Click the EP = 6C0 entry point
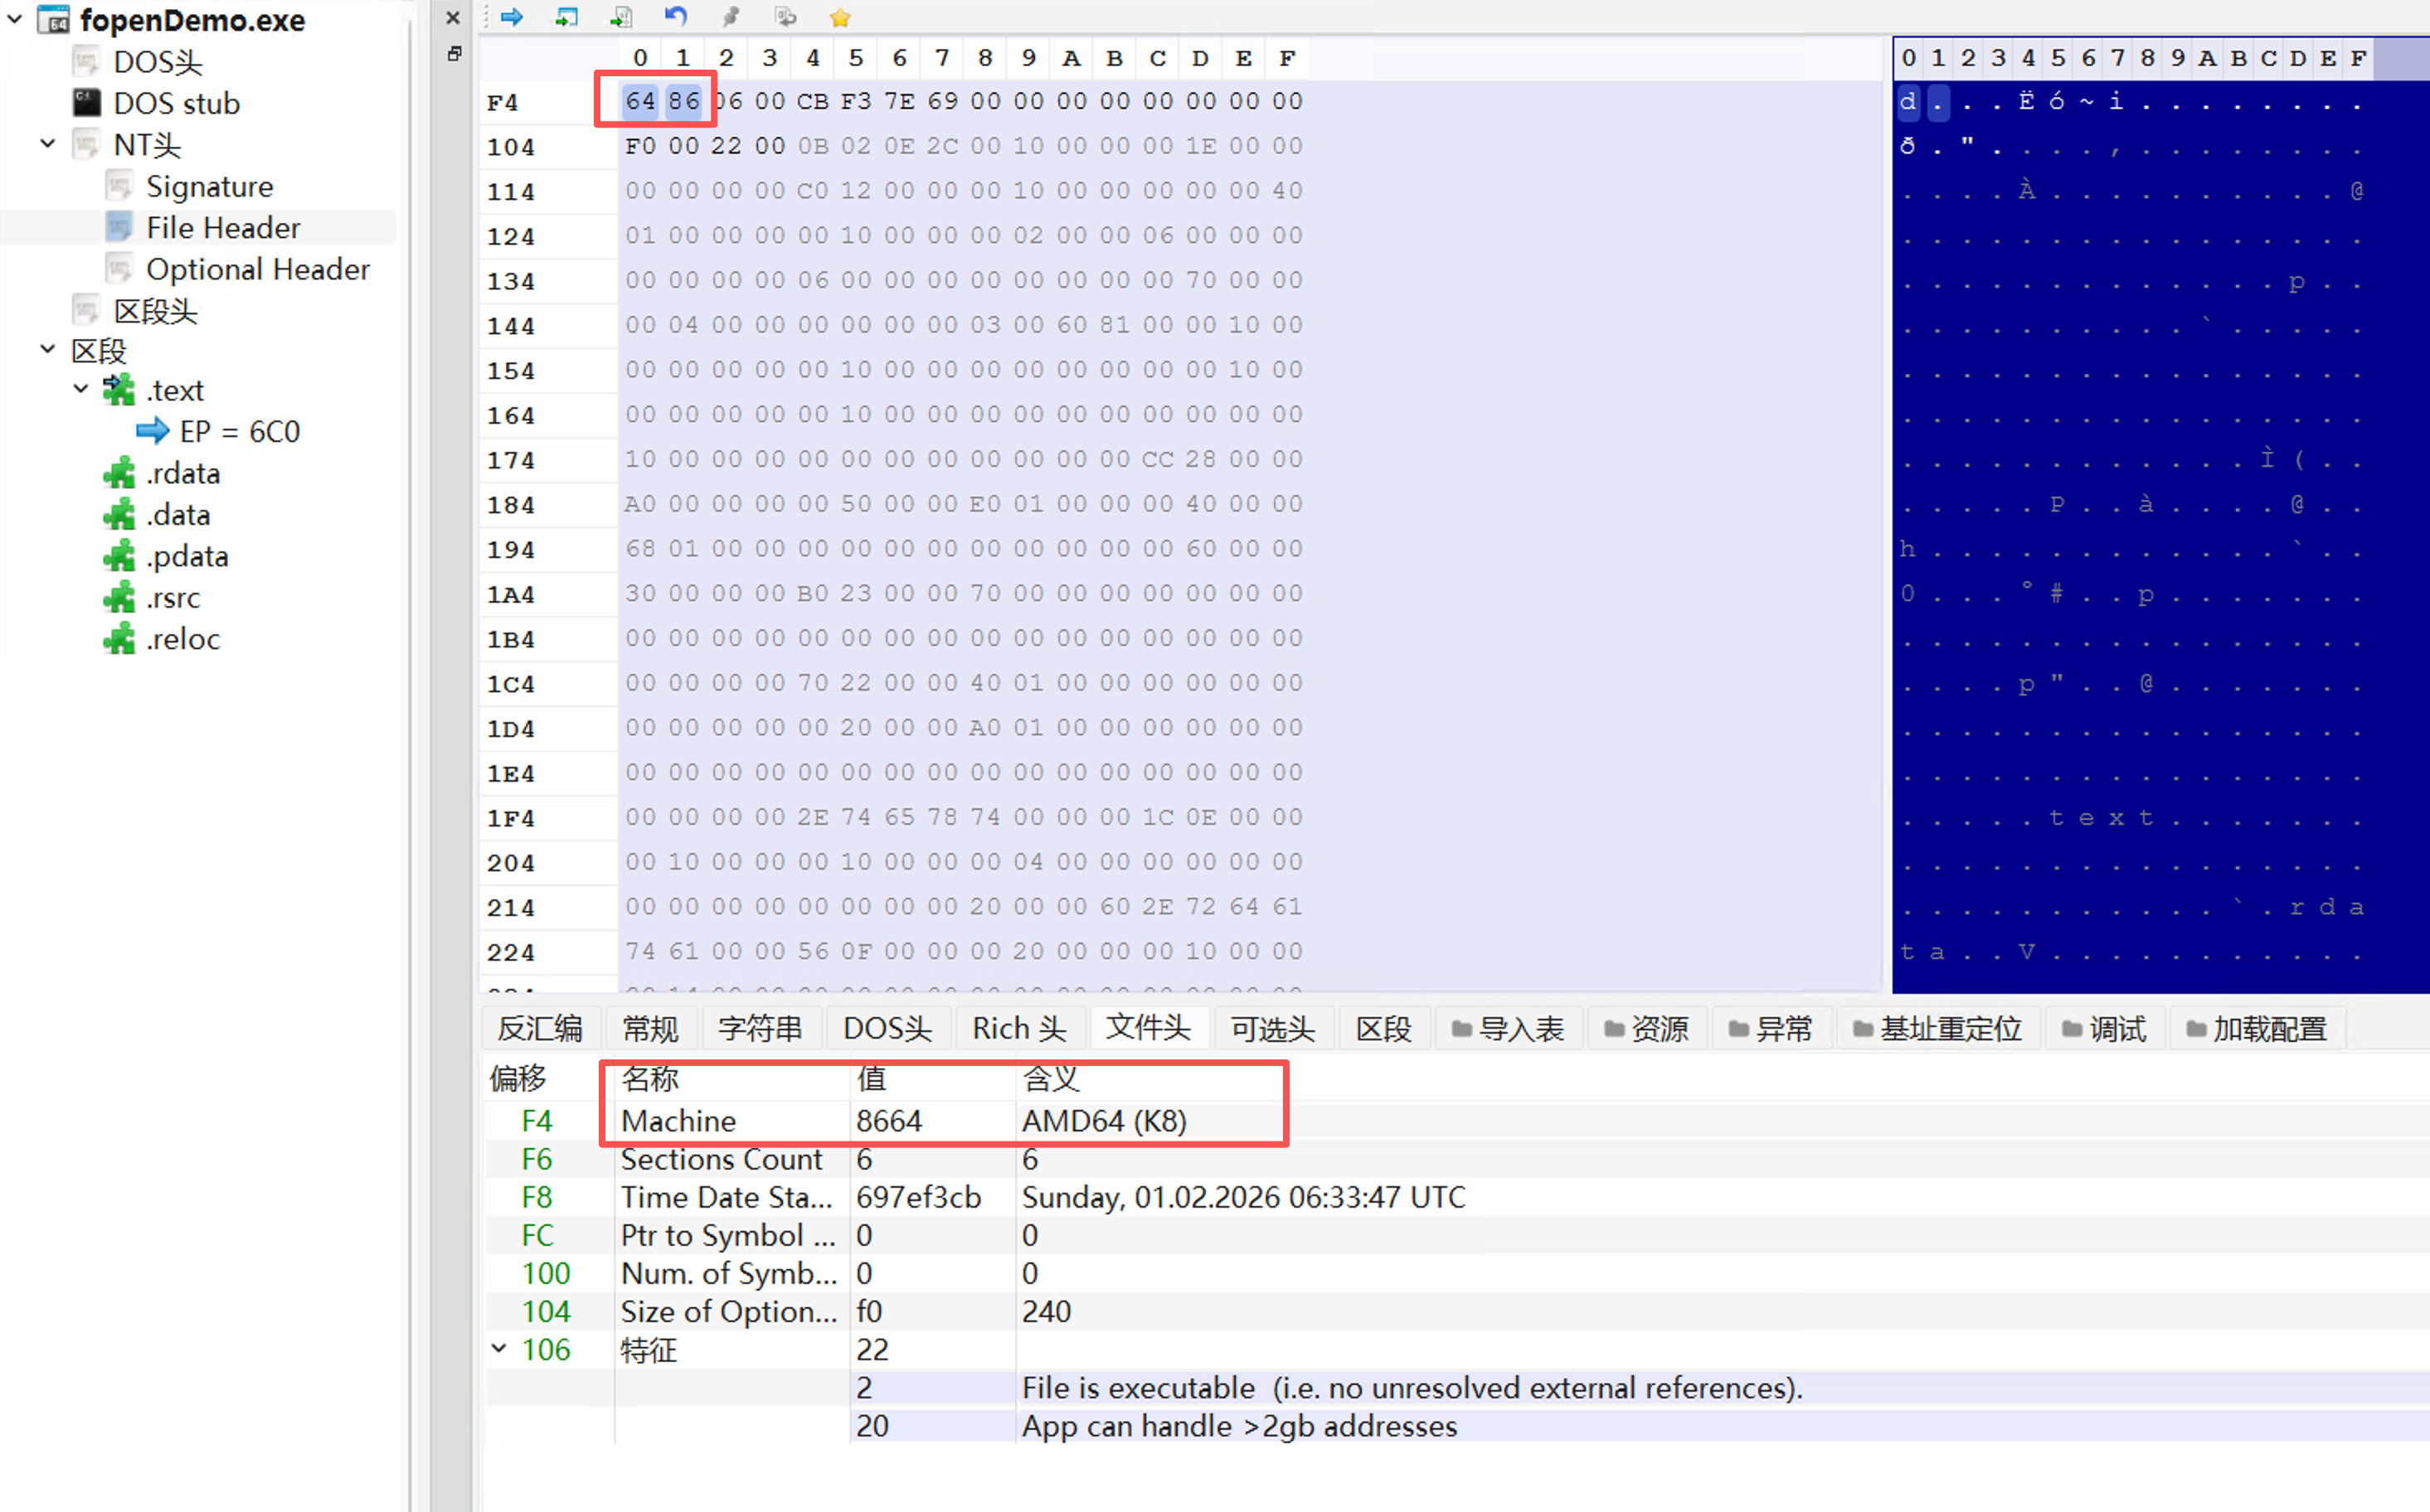 [239, 431]
